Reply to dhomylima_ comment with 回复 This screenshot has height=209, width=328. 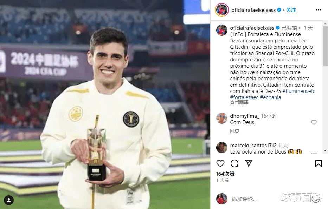point(234,131)
